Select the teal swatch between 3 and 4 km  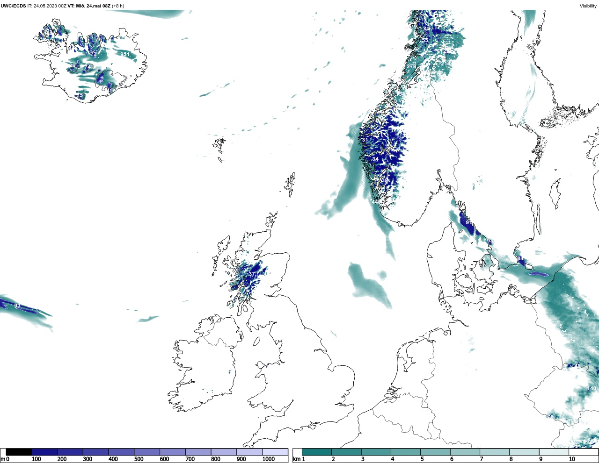(376, 452)
